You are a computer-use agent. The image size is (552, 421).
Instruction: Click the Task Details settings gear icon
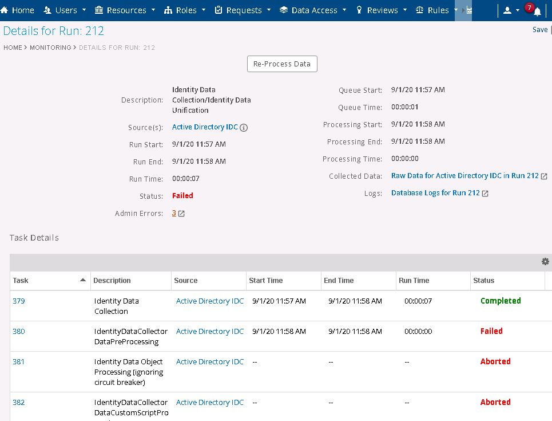[545, 262]
